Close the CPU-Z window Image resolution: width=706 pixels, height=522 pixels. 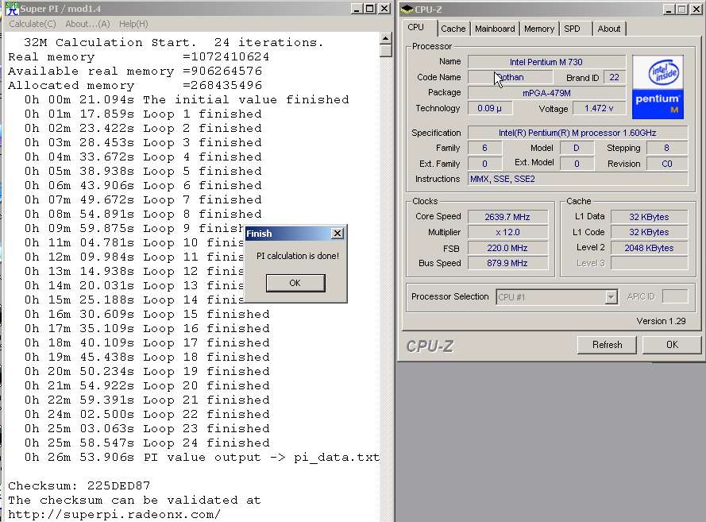(696, 10)
